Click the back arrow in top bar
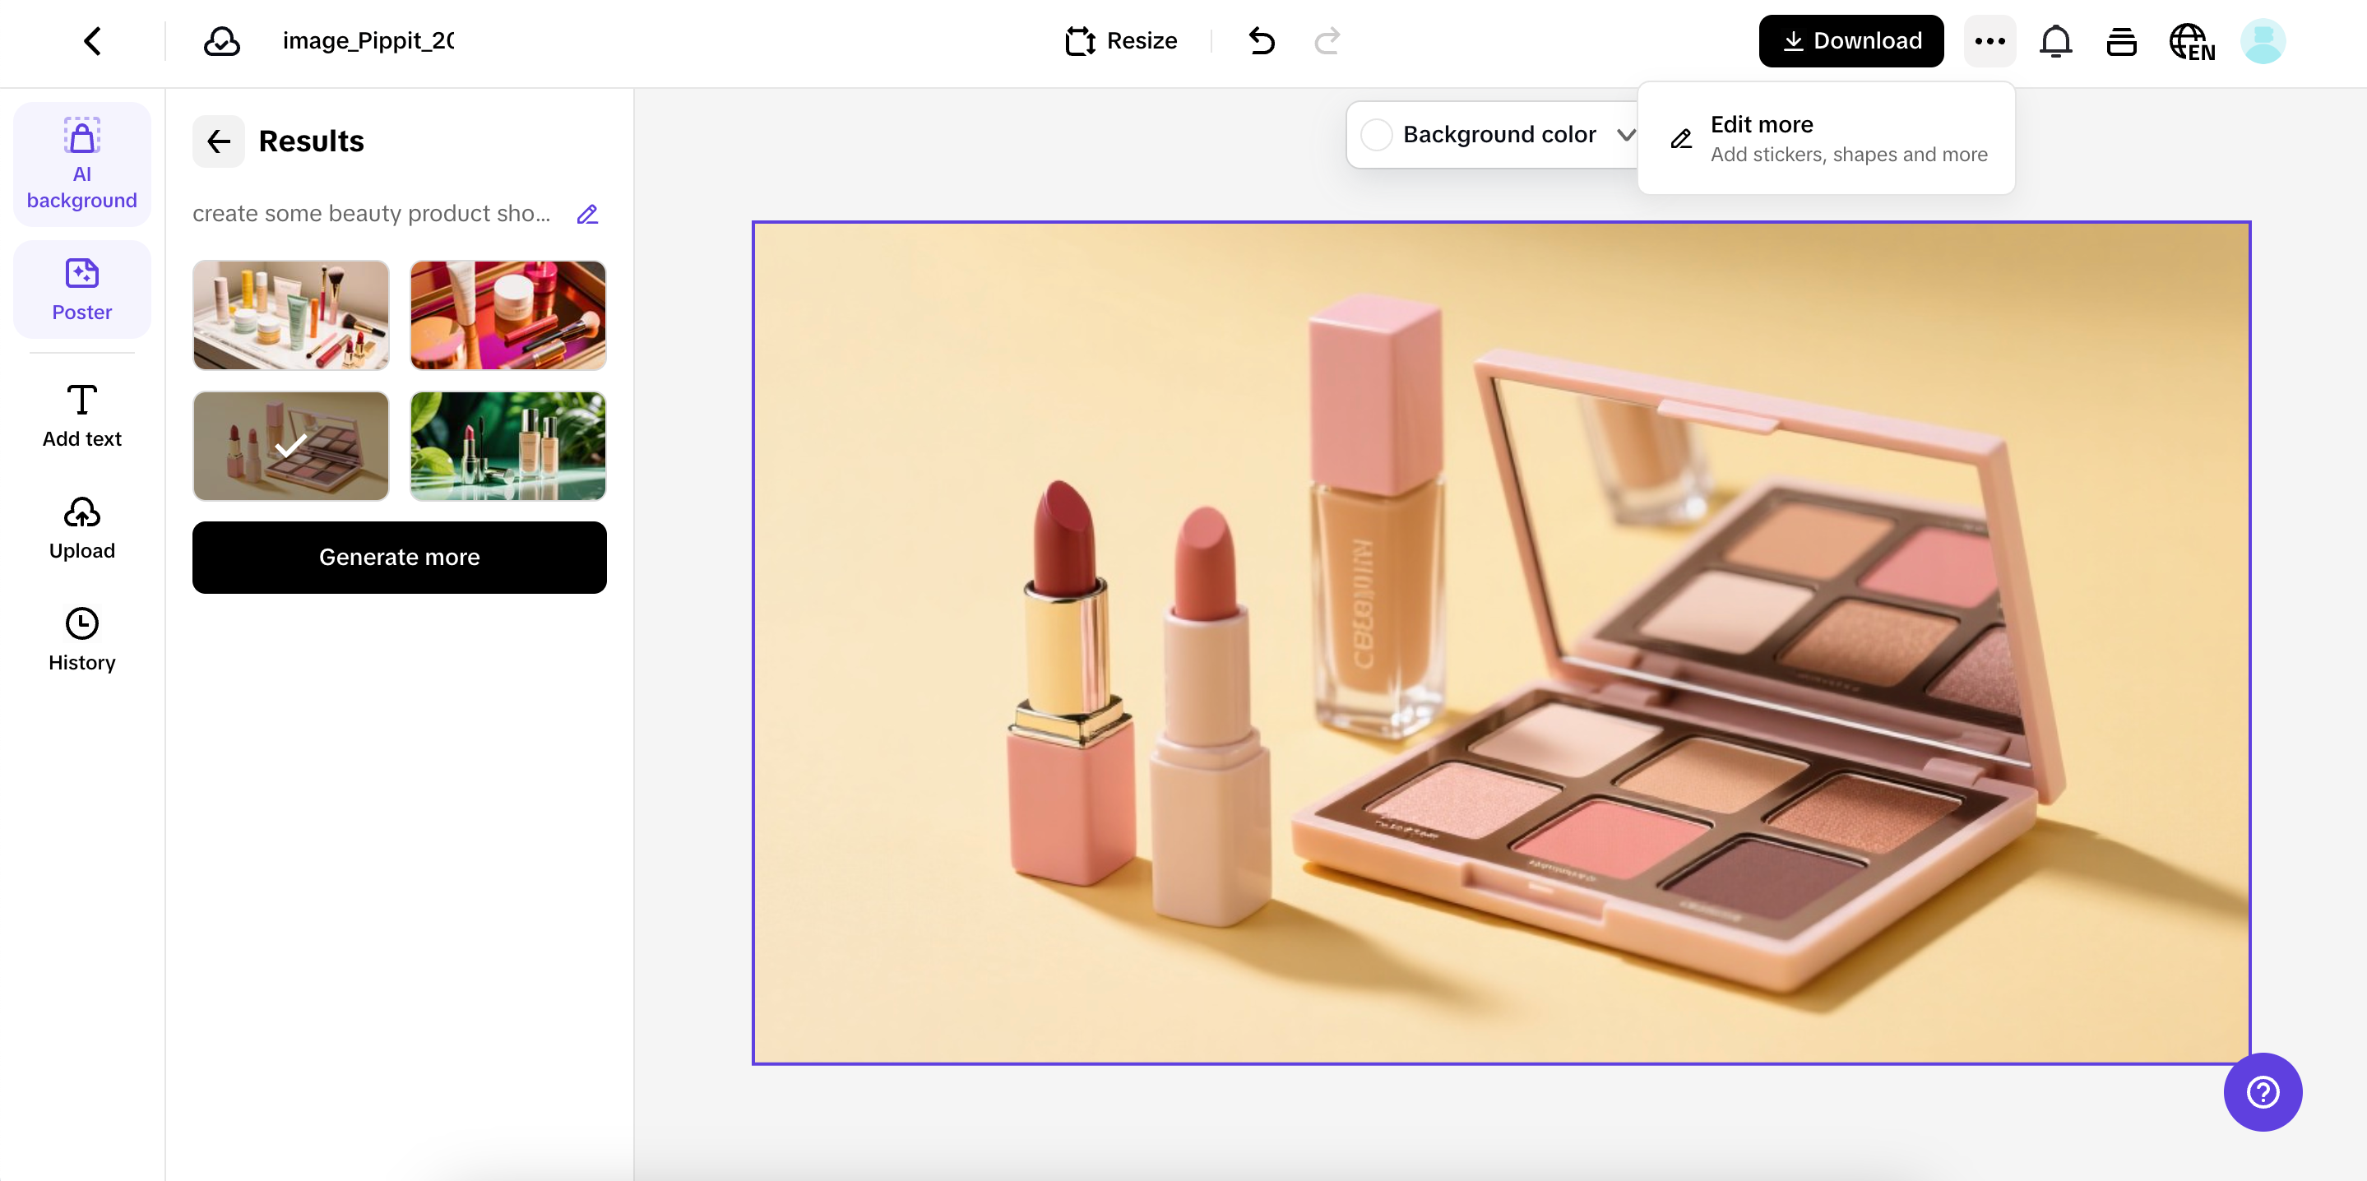The width and height of the screenshot is (2367, 1181). click(x=92, y=40)
